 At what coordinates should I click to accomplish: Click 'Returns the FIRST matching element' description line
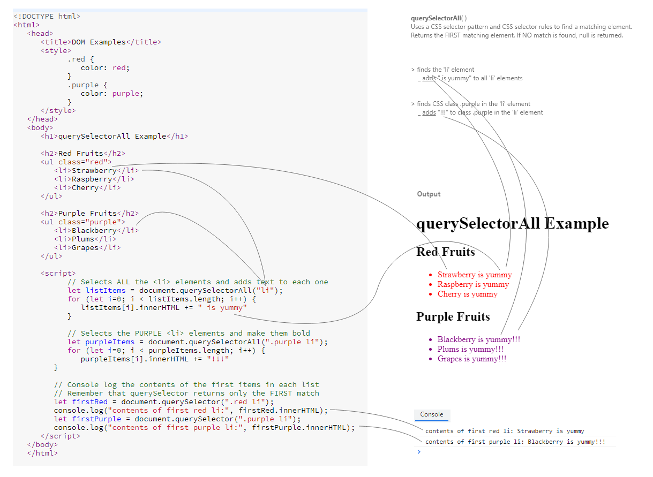click(x=517, y=35)
